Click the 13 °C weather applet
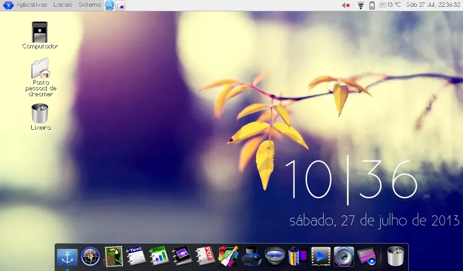This screenshot has height=271, width=463. coord(390,5)
